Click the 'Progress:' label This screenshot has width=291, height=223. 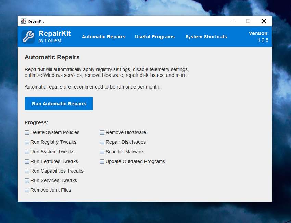(x=36, y=122)
